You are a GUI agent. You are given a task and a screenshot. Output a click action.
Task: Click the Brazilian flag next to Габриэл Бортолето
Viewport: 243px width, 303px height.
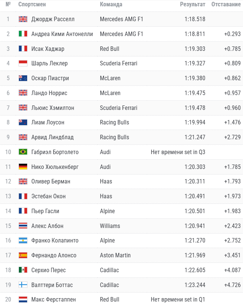[x=23, y=152]
